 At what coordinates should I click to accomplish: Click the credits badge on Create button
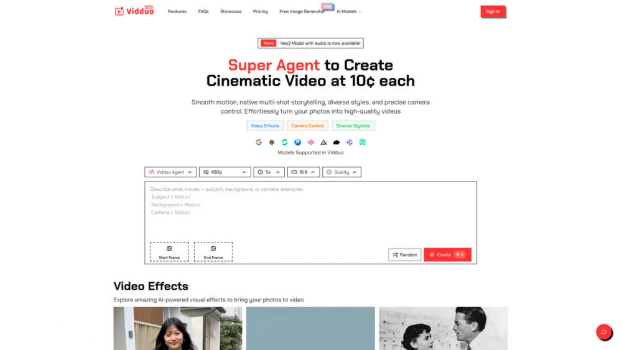tap(460, 255)
